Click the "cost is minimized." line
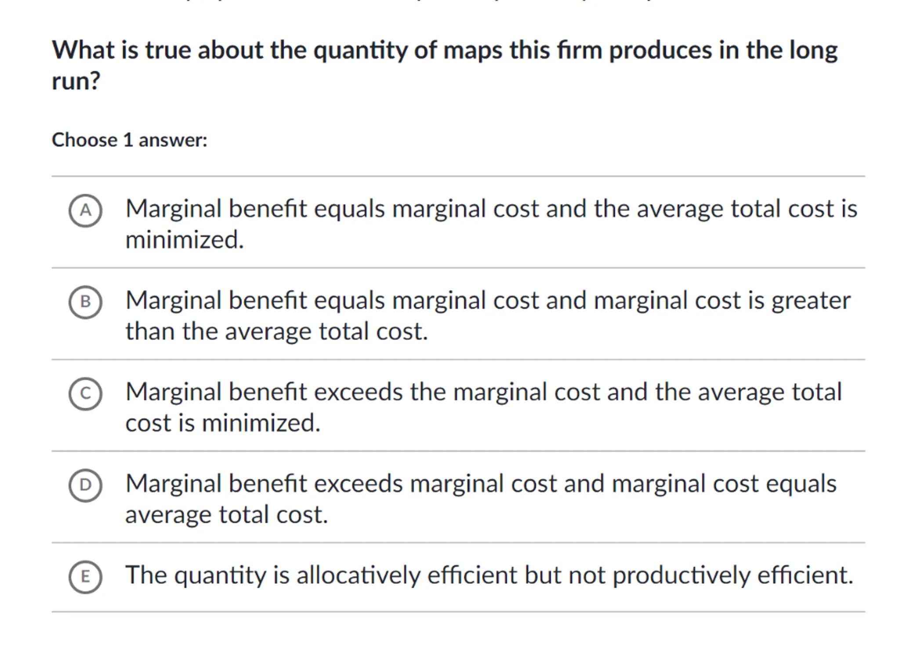The image size is (899, 648). (x=223, y=423)
